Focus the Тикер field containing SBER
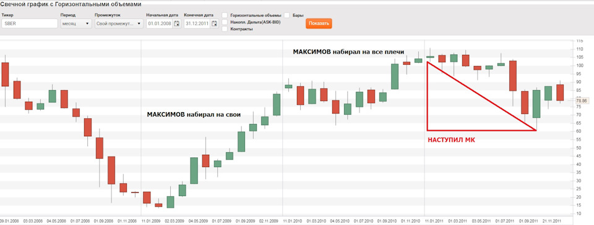Viewport: 594px width, 225px height. click(x=30, y=23)
